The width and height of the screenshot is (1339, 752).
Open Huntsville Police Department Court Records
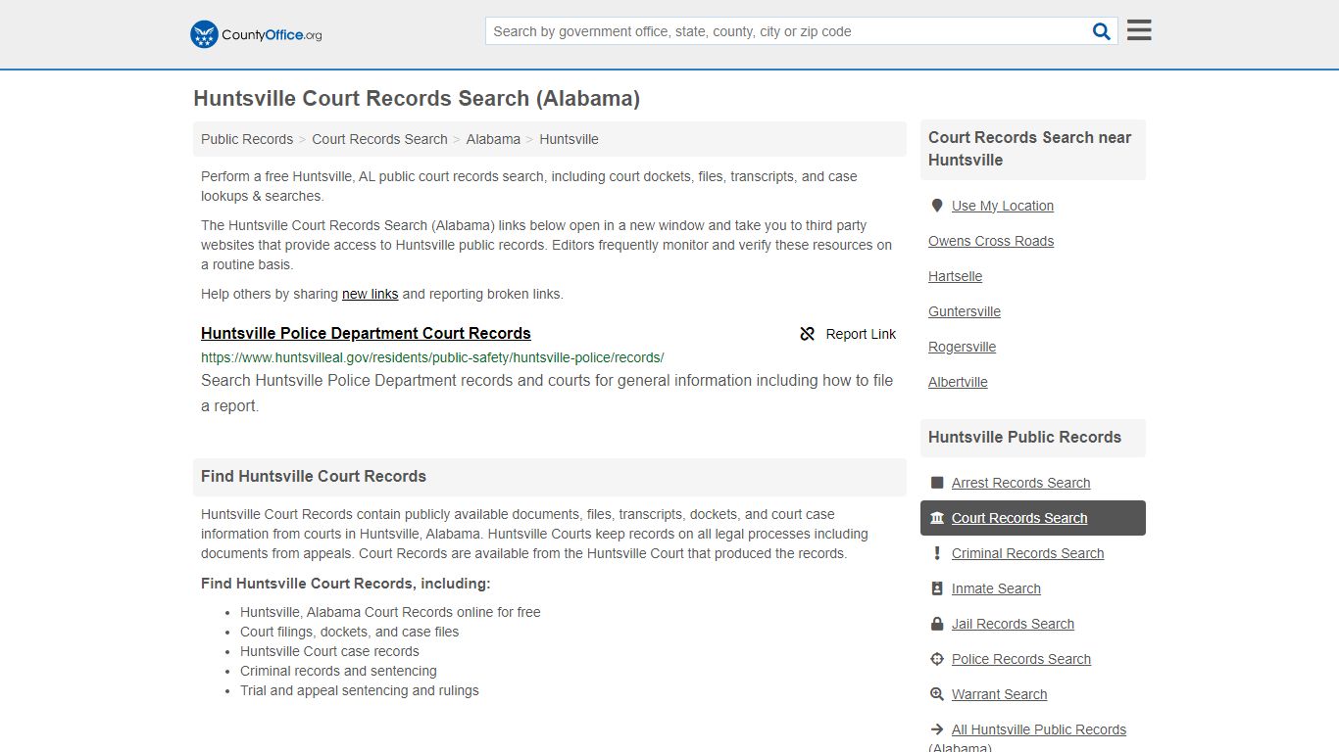point(366,333)
